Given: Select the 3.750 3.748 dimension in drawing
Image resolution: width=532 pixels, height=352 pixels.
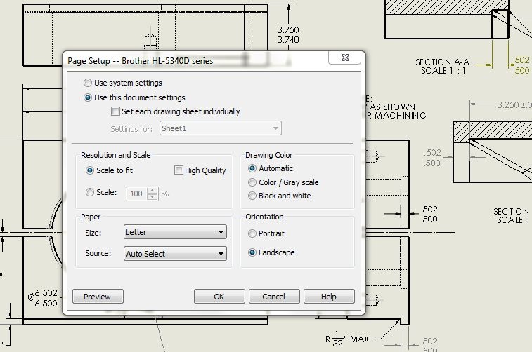Looking at the screenshot, I should click(x=288, y=35).
